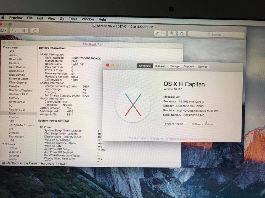The width and height of the screenshot is (265, 198).
Task: Click Hardware in the bottom path bar
Action: tap(47, 164)
